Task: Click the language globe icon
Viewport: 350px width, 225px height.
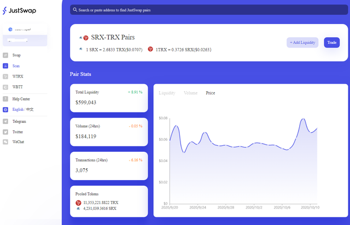Action: click(x=5, y=109)
